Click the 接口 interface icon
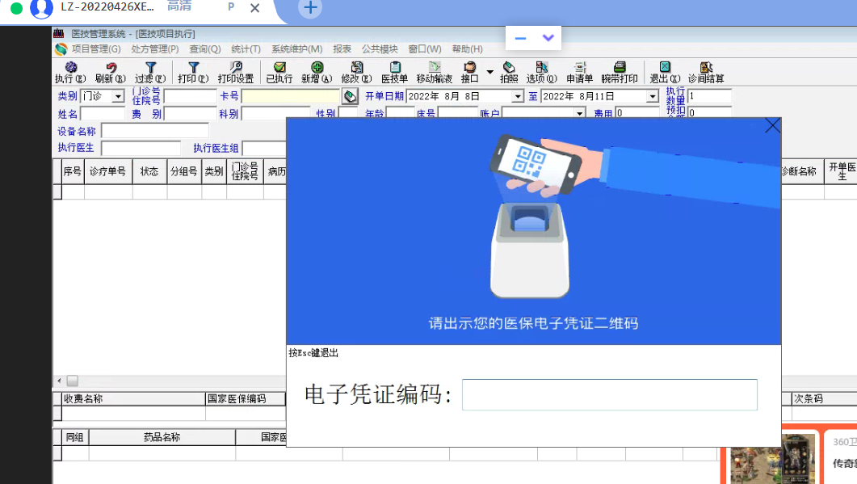This screenshot has width=857, height=484. (x=469, y=73)
